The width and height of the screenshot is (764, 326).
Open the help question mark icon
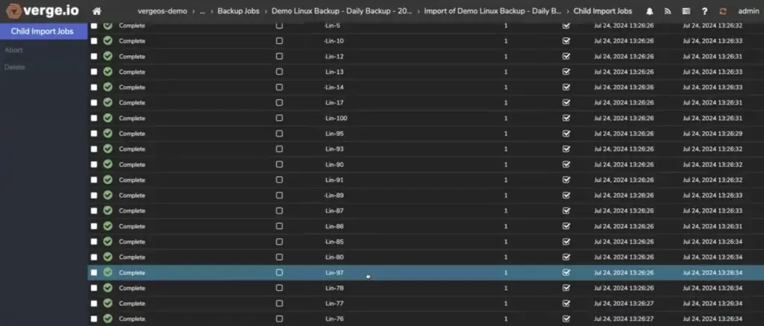tap(704, 11)
